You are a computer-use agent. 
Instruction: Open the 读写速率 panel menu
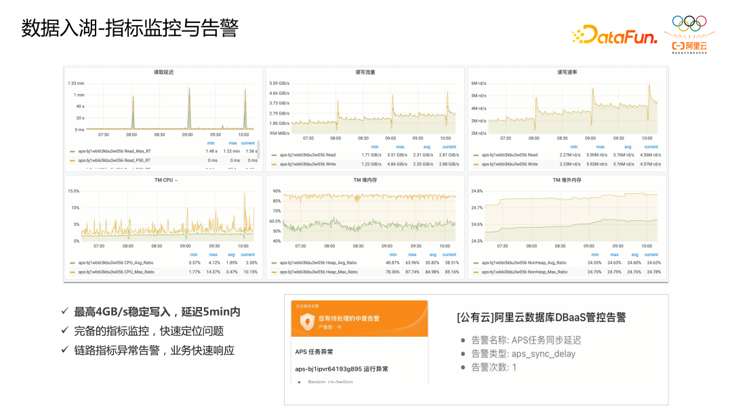click(x=568, y=71)
